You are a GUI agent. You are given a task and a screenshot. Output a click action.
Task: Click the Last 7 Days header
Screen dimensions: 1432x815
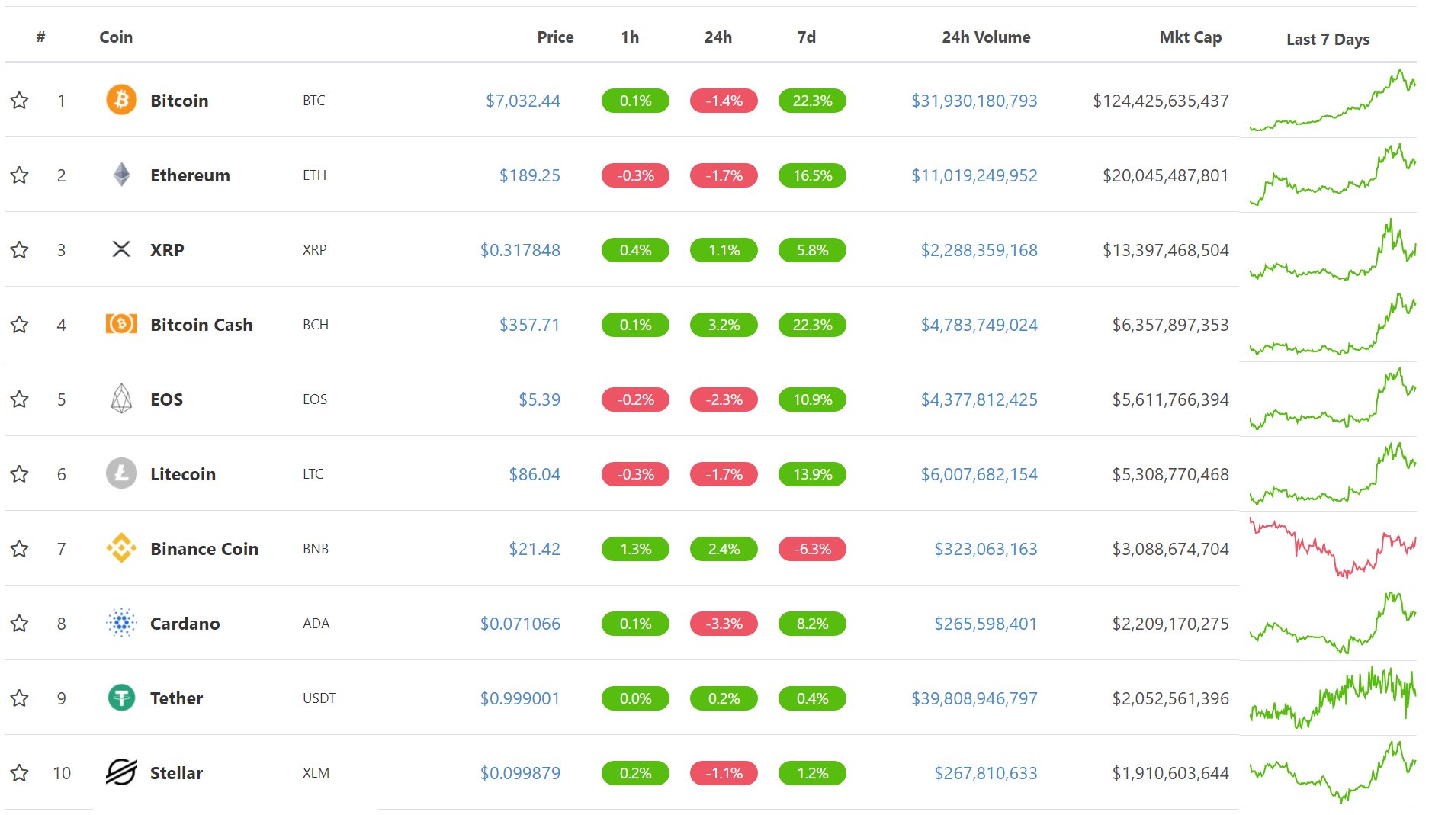coord(1328,40)
